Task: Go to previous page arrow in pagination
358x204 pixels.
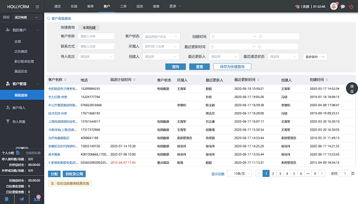Action: pyautogui.click(x=259, y=174)
